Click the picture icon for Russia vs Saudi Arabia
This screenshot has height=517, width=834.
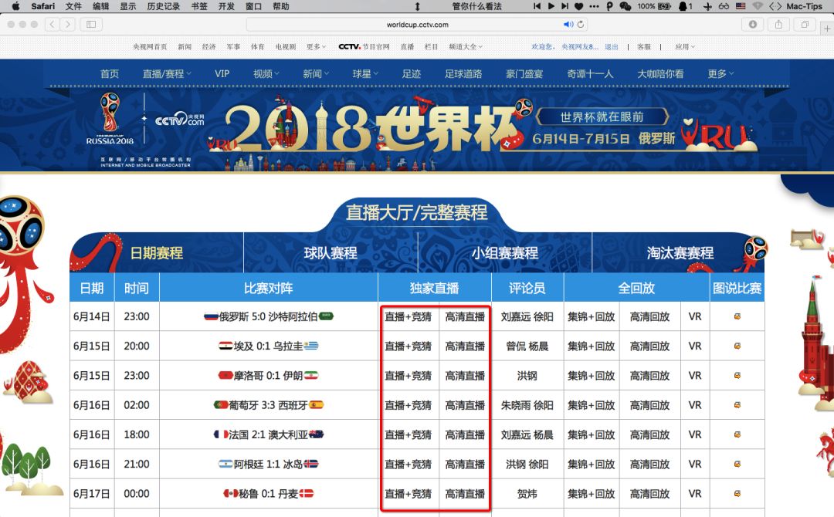pyautogui.click(x=737, y=316)
